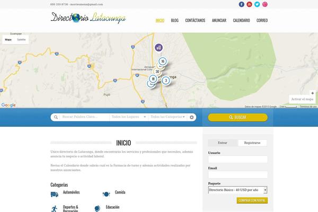The width and height of the screenshot is (318, 212).
Task: Open the Educación category link
Action: pyautogui.click(x=112, y=207)
